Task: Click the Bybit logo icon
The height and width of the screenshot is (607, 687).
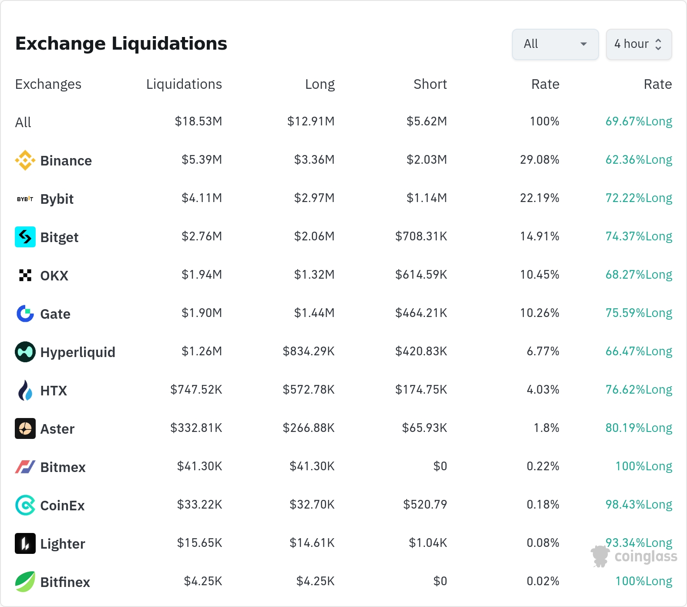Action: coord(25,199)
